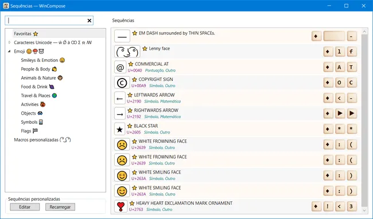The width and height of the screenshot is (373, 219).
Task: Open Symbols emoji category
Action: point(32,122)
